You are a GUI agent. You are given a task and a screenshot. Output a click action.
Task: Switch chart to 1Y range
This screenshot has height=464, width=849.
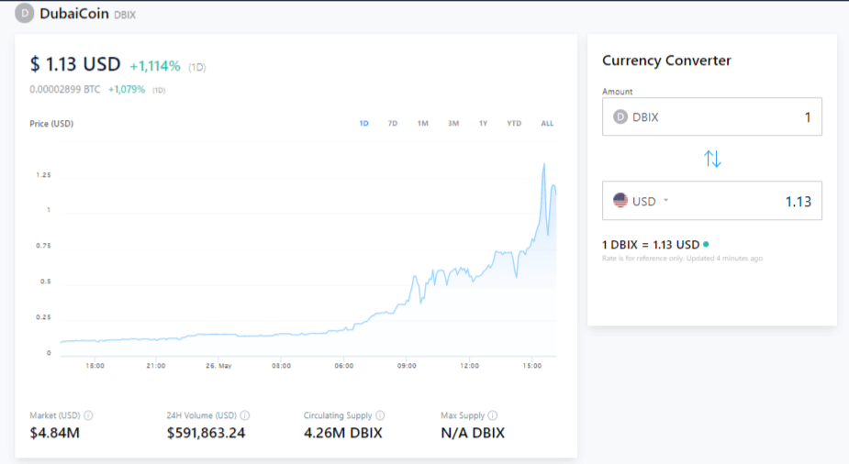(483, 123)
